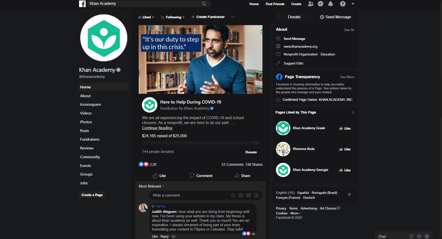442x239 pixels.
Task: Expand the Most Relevant comment sorting
Action: 151,186
